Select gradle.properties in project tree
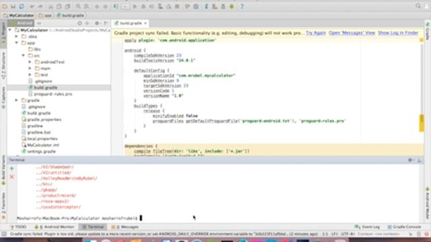This screenshot has width=431, height=242. click(44, 120)
